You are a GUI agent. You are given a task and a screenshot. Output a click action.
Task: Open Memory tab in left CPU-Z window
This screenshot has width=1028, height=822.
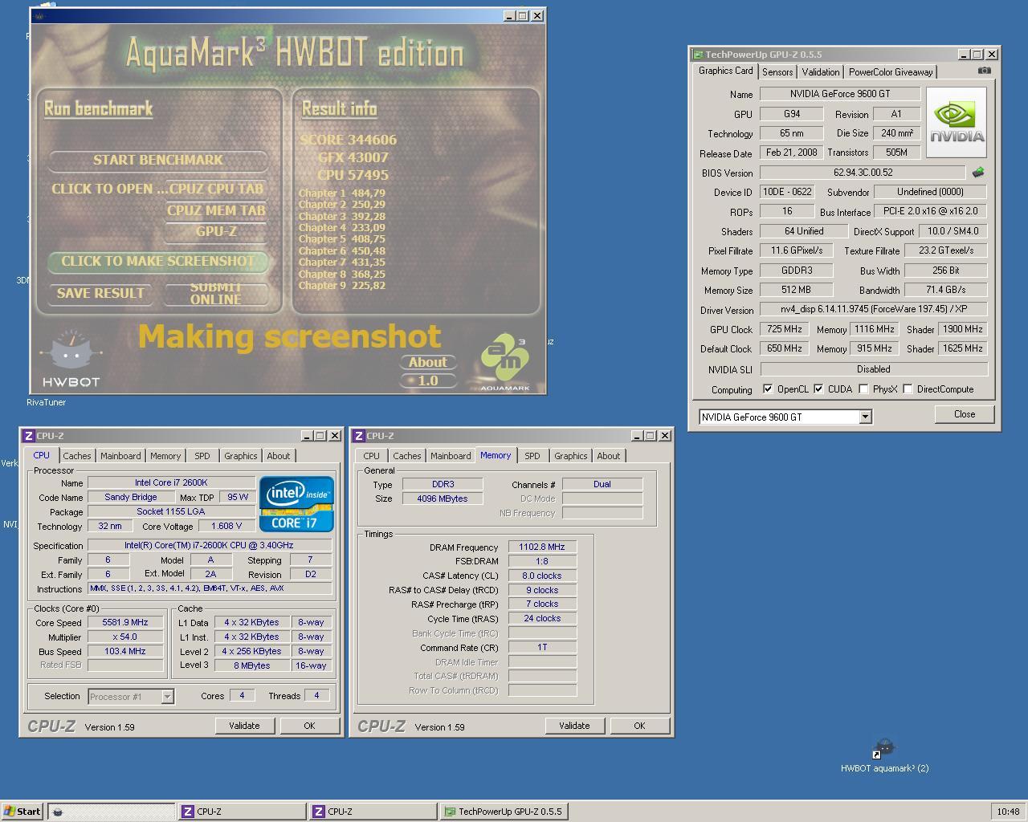[x=165, y=456]
